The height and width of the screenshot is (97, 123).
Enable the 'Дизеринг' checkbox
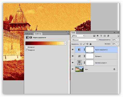click(26, 47)
